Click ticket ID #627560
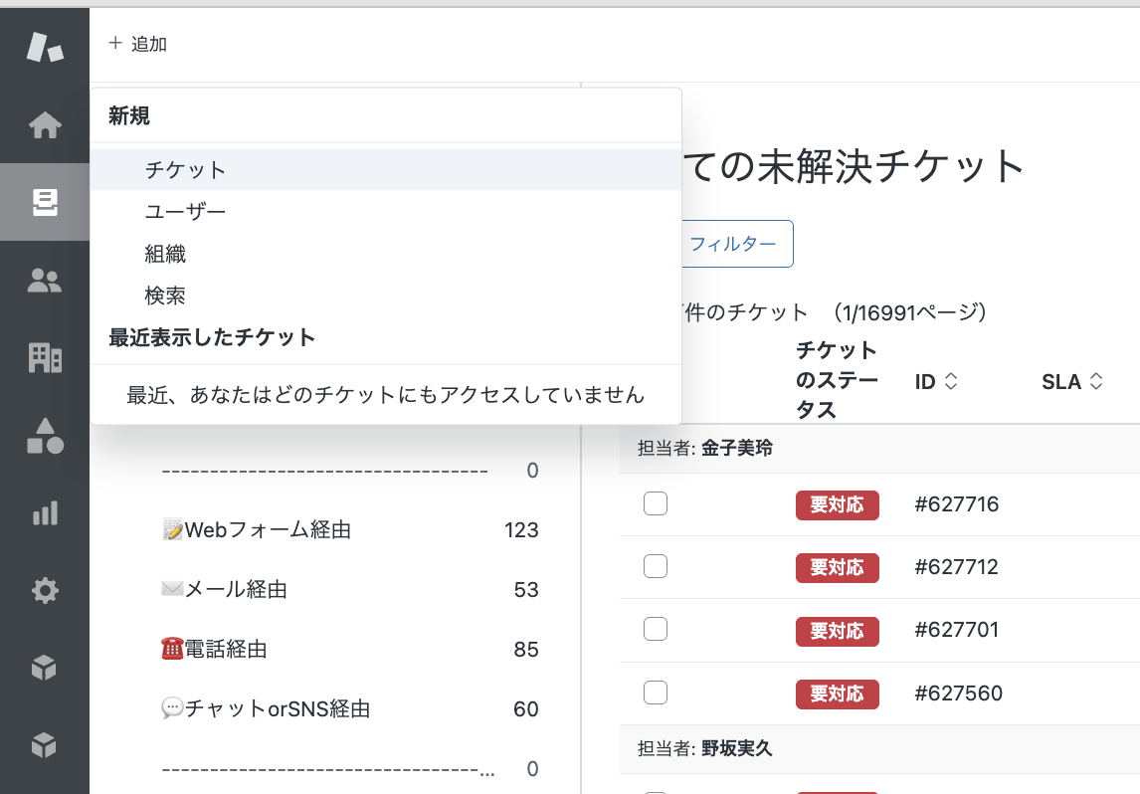The width and height of the screenshot is (1140, 794). point(958,693)
